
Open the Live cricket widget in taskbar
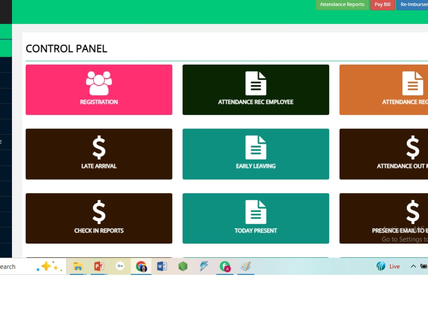(x=388, y=266)
